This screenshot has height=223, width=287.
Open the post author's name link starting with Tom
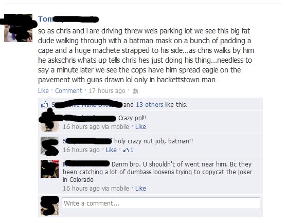(x=68, y=19)
